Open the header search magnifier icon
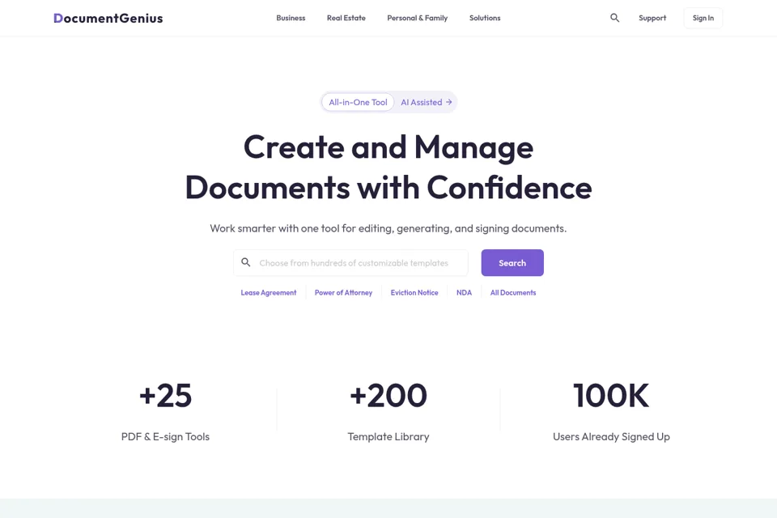 tap(614, 18)
